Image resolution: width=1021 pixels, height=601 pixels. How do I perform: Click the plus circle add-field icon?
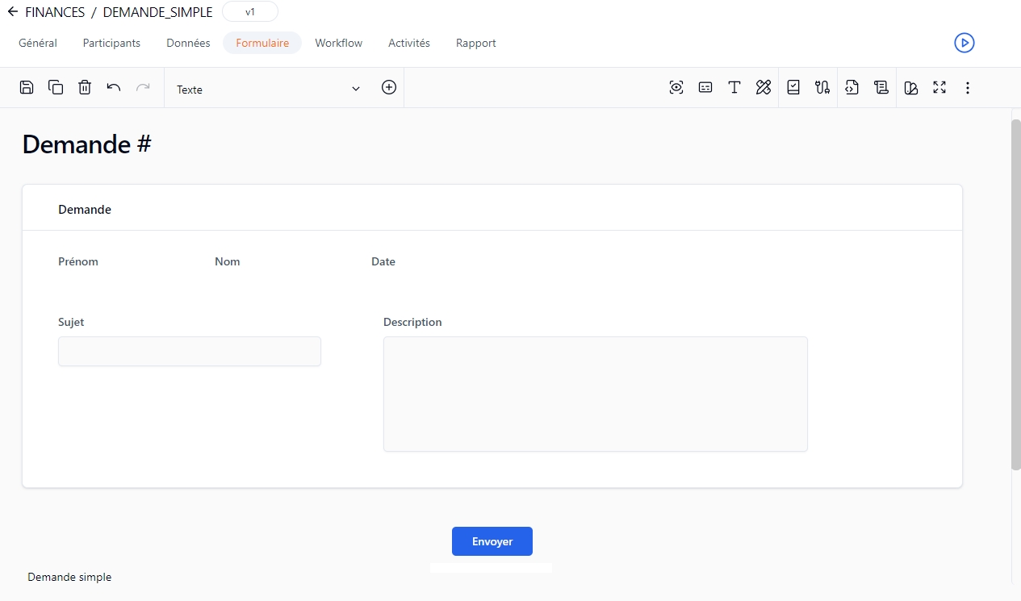tap(389, 88)
